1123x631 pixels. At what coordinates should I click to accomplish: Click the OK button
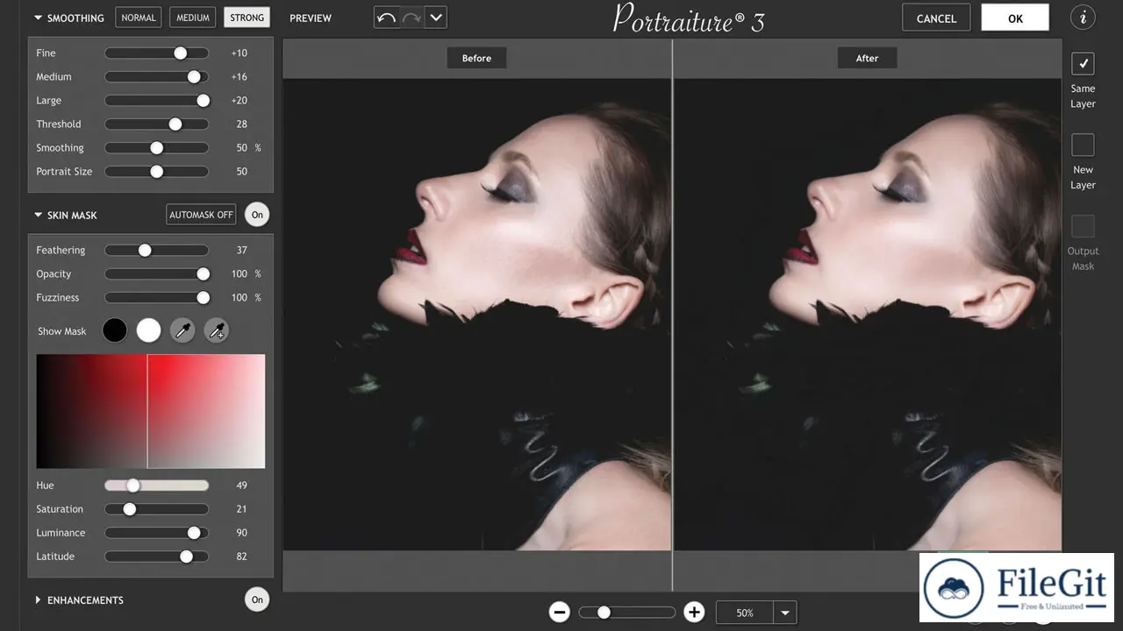(x=1015, y=18)
